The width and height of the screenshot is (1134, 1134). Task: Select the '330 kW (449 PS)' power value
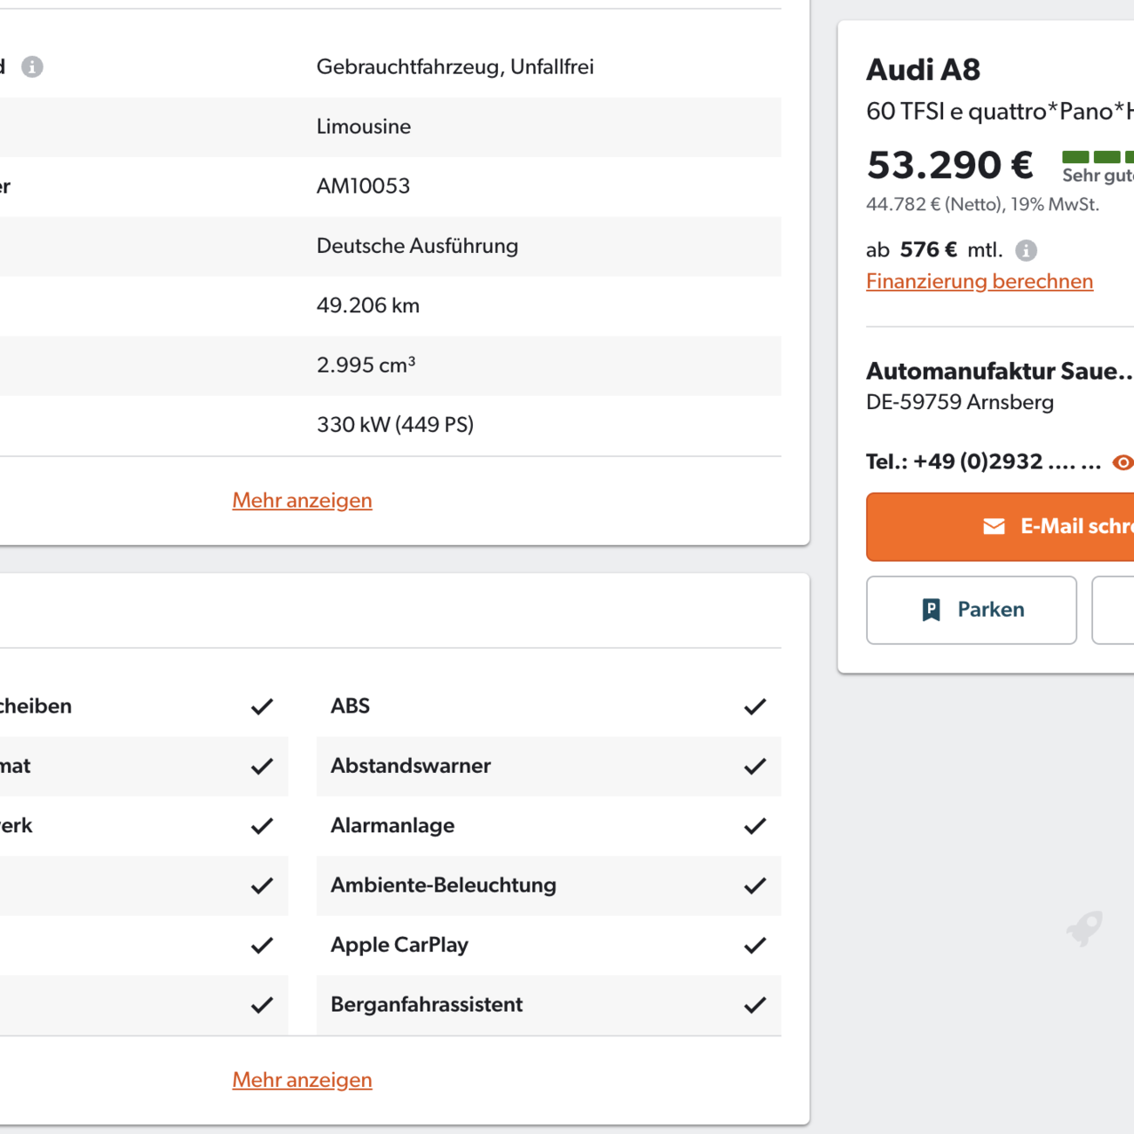pyautogui.click(x=395, y=425)
